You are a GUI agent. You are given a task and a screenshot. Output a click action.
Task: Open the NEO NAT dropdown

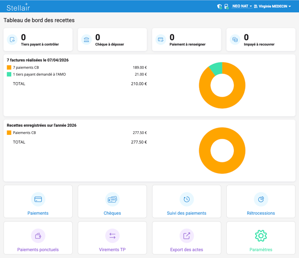(242, 6)
